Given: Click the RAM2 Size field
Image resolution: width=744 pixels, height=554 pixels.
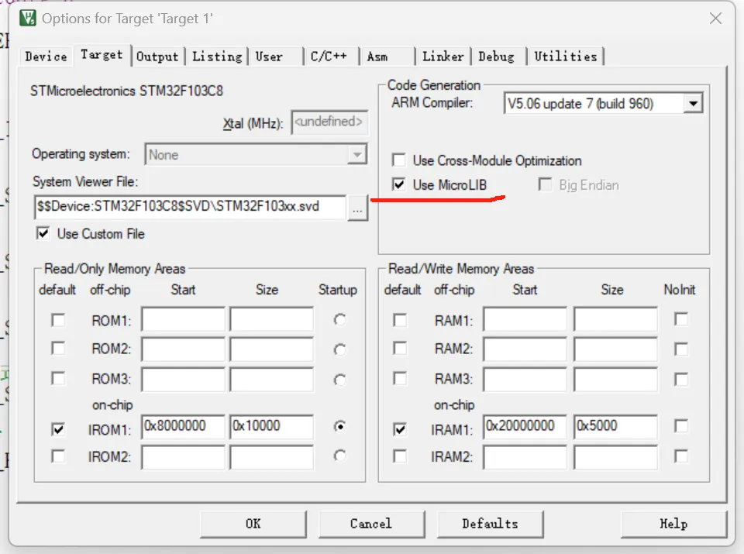Looking at the screenshot, I should pyautogui.click(x=616, y=349).
